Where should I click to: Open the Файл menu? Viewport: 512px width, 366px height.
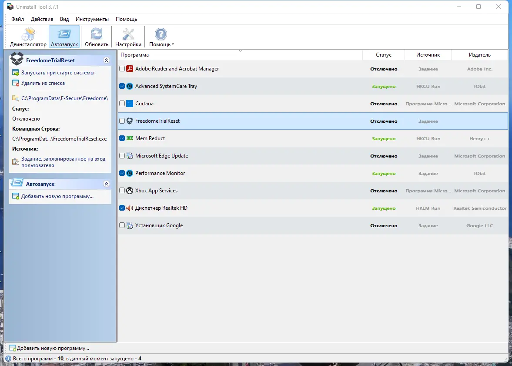pyautogui.click(x=18, y=19)
